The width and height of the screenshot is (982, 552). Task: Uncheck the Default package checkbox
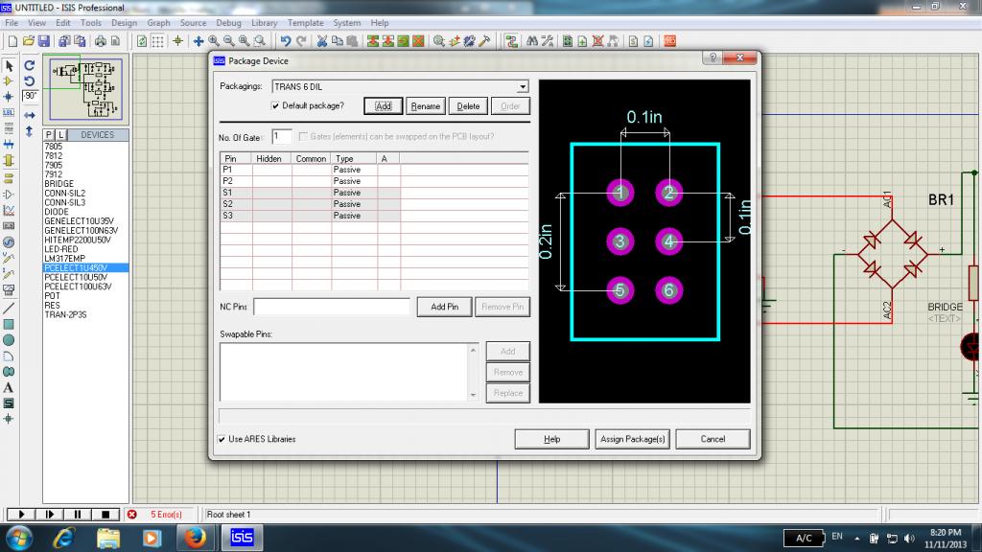[x=276, y=105]
